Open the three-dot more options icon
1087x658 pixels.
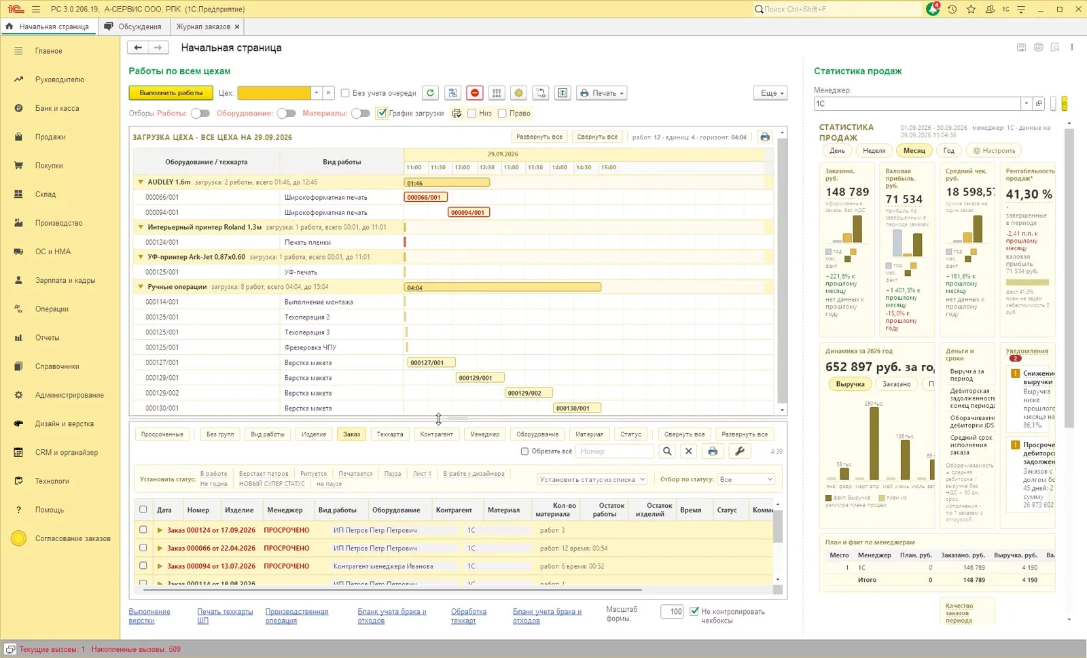point(1072,48)
